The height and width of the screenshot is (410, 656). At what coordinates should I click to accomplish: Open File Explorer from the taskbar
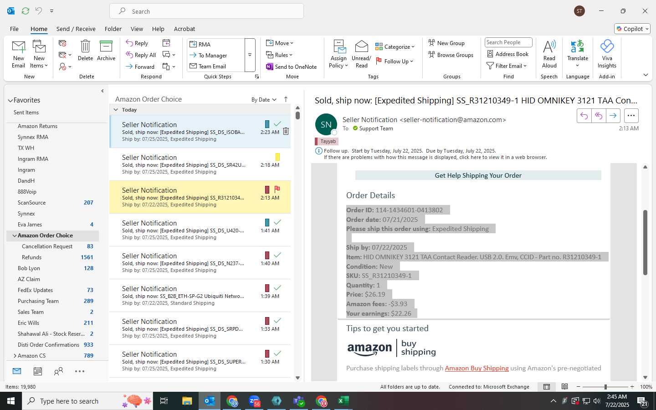click(187, 401)
